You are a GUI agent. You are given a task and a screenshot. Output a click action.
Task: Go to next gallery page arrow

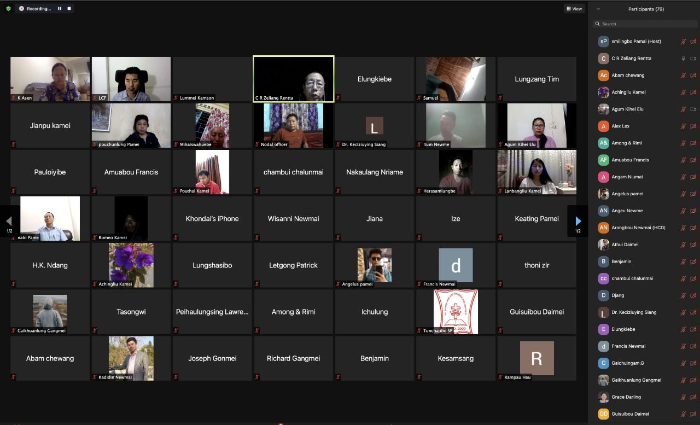click(578, 221)
